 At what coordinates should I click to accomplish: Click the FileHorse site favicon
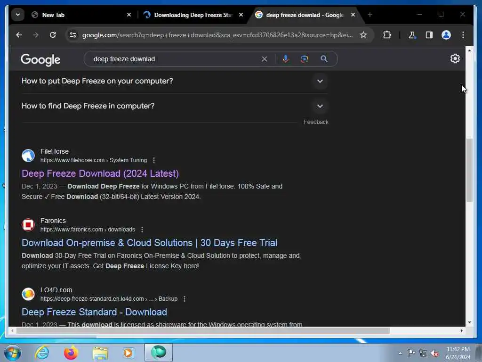[28, 156]
